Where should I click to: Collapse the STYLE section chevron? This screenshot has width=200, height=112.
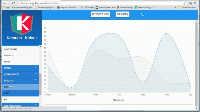(x=36, y=67)
